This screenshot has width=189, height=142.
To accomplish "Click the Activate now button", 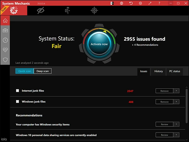I will coord(99,44).
